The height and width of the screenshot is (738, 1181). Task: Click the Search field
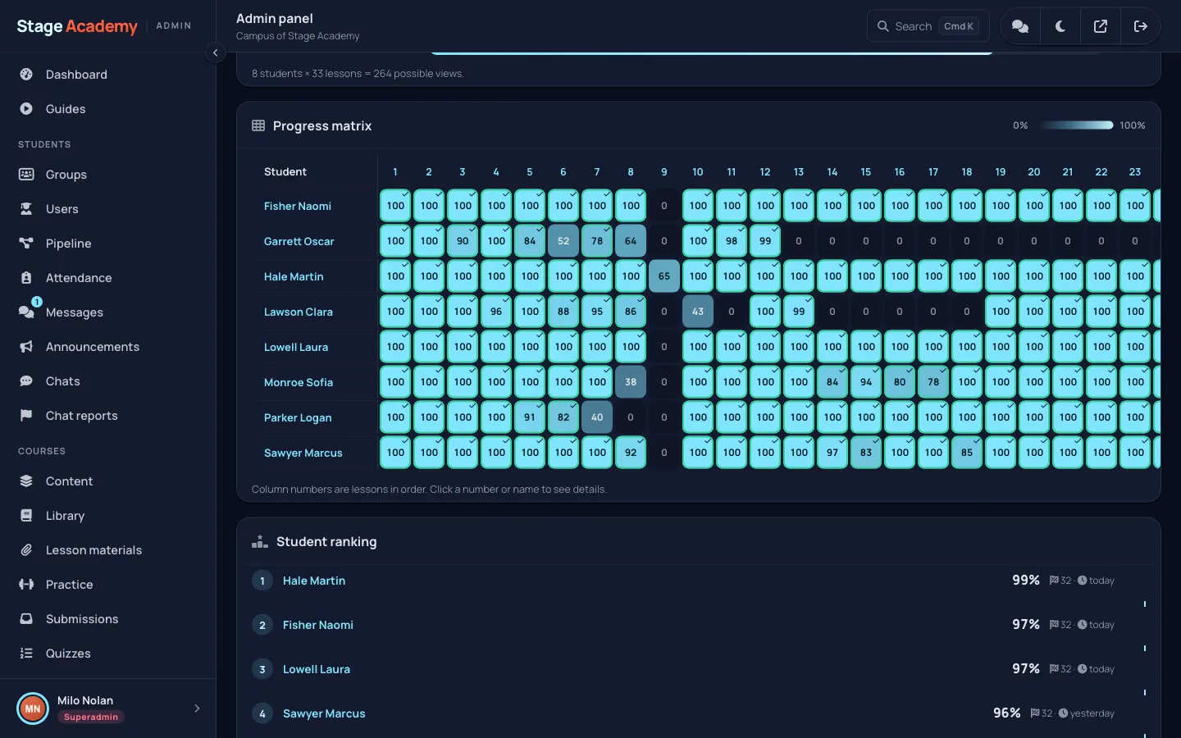pos(928,26)
